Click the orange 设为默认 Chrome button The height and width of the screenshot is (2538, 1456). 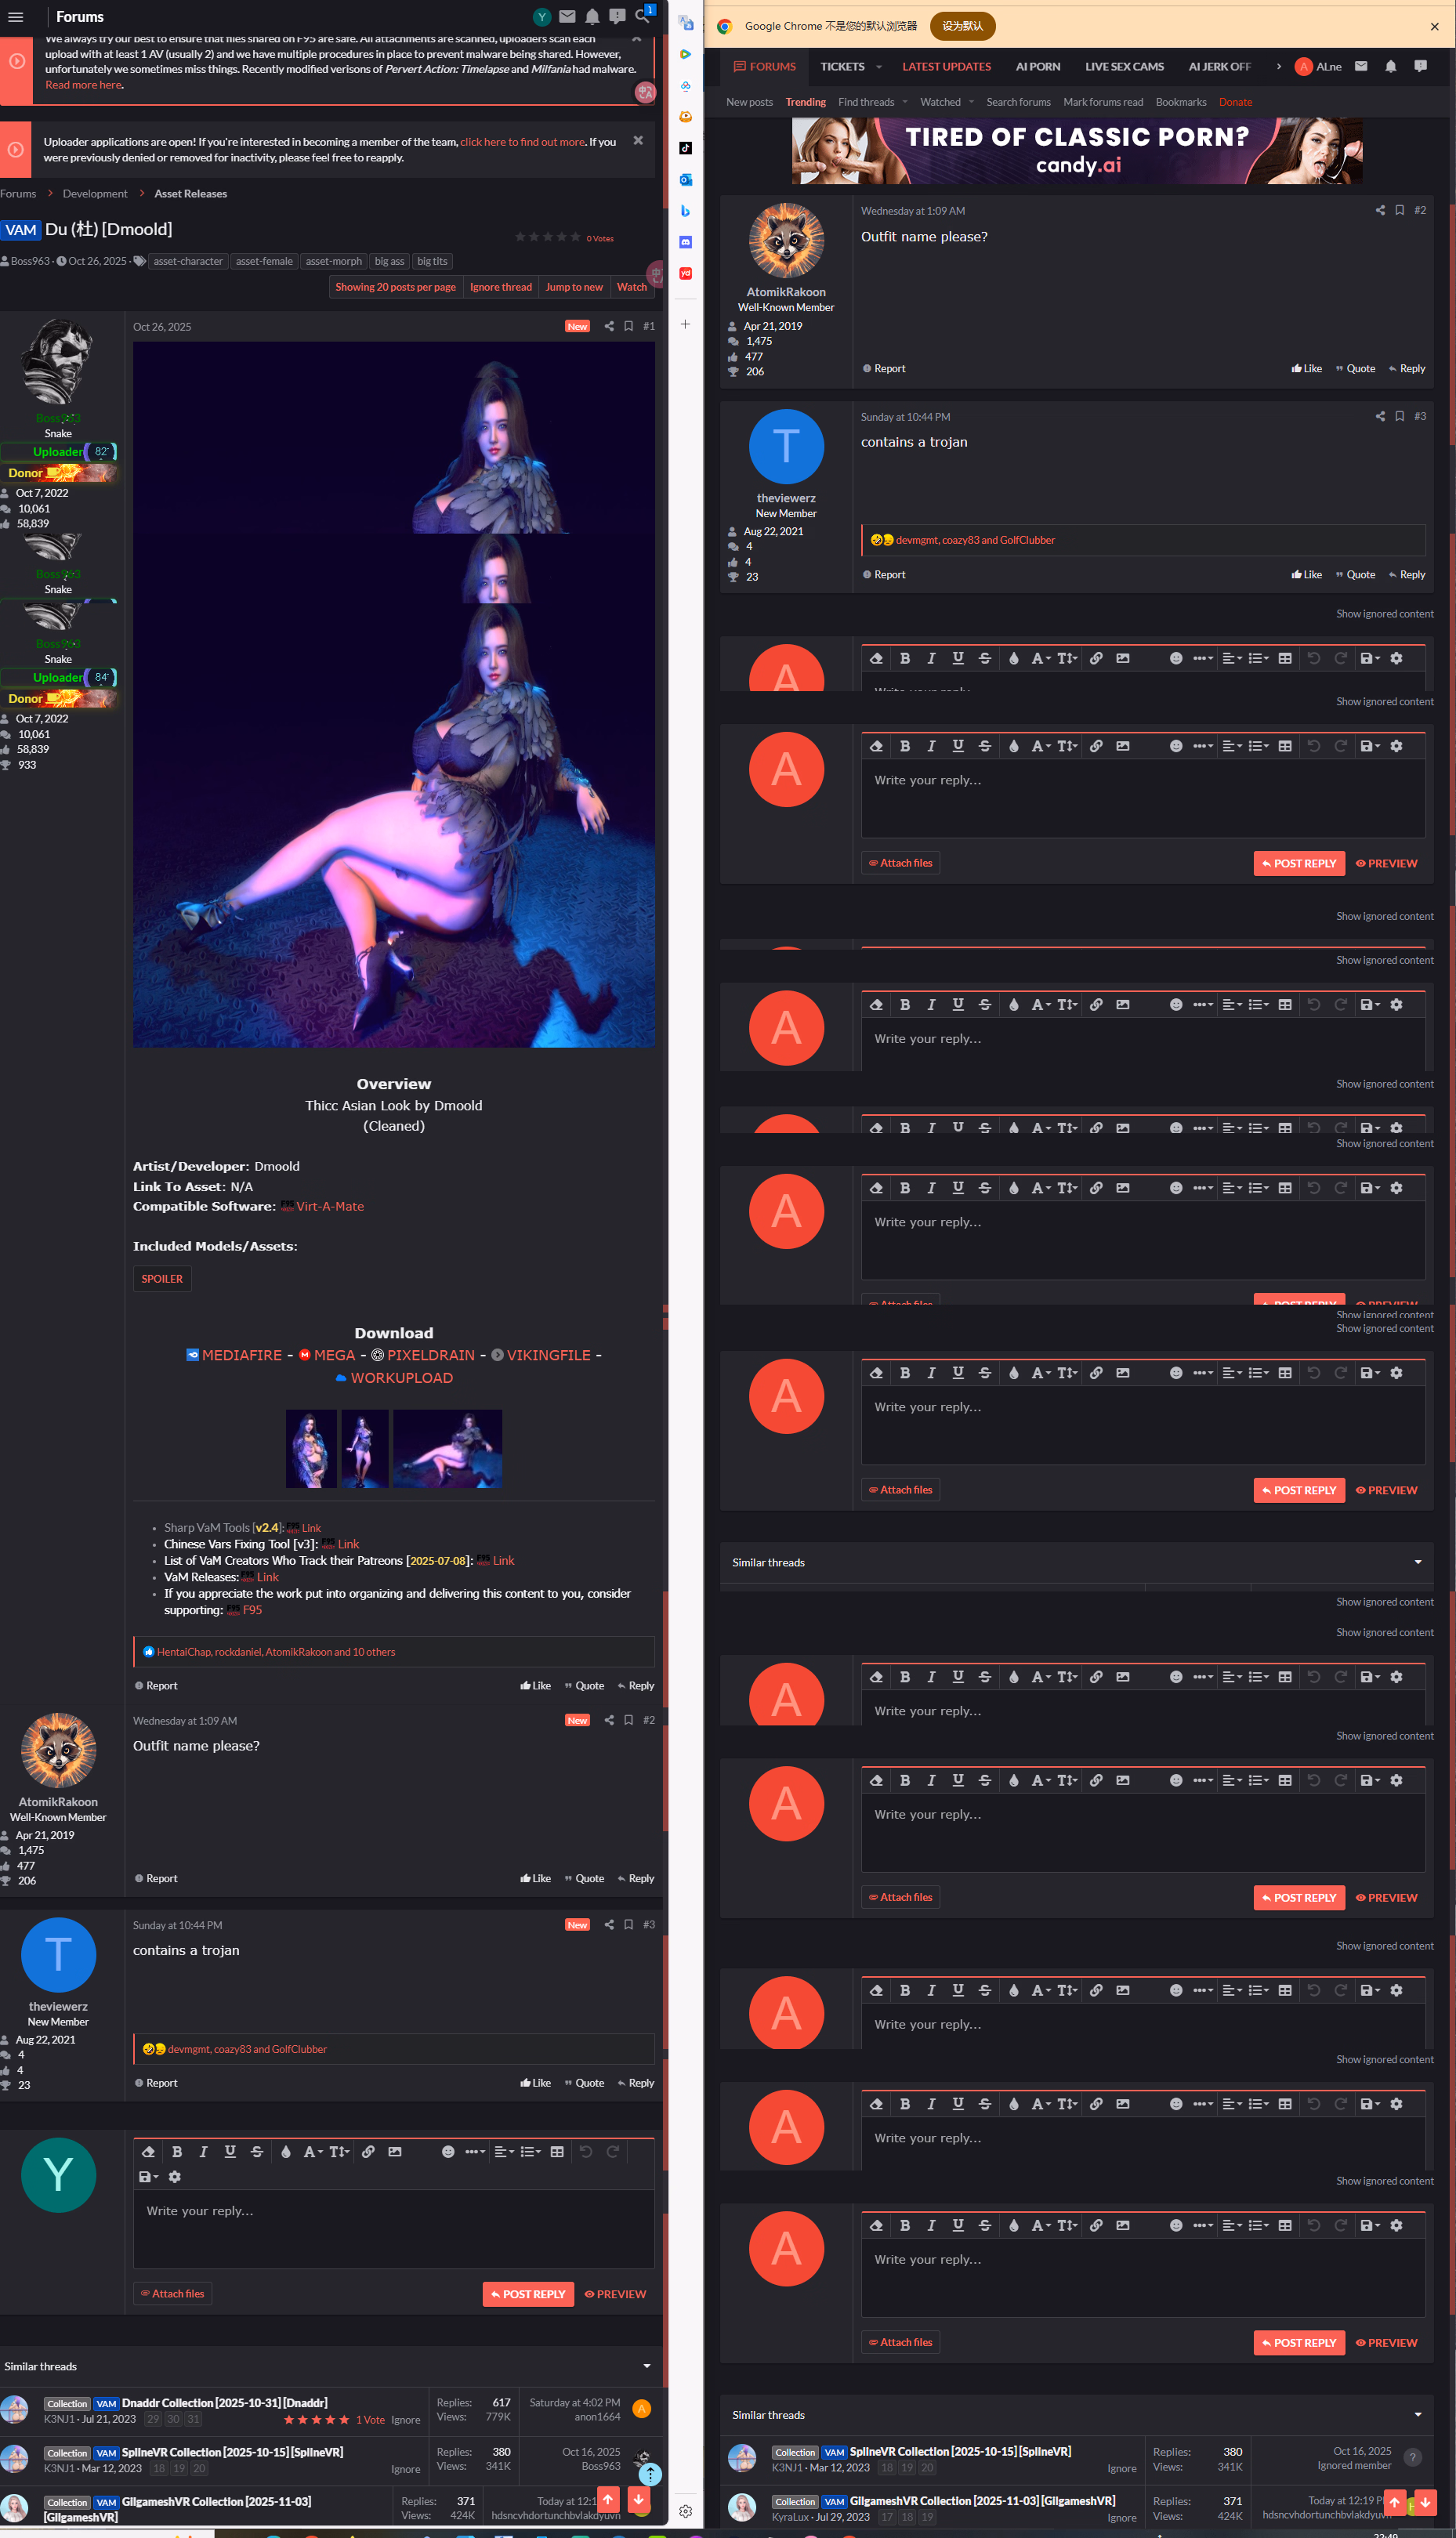[x=962, y=26]
